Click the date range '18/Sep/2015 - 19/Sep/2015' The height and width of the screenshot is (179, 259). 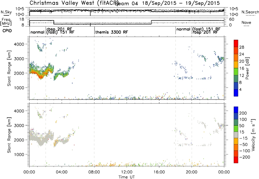click(x=181, y=3)
